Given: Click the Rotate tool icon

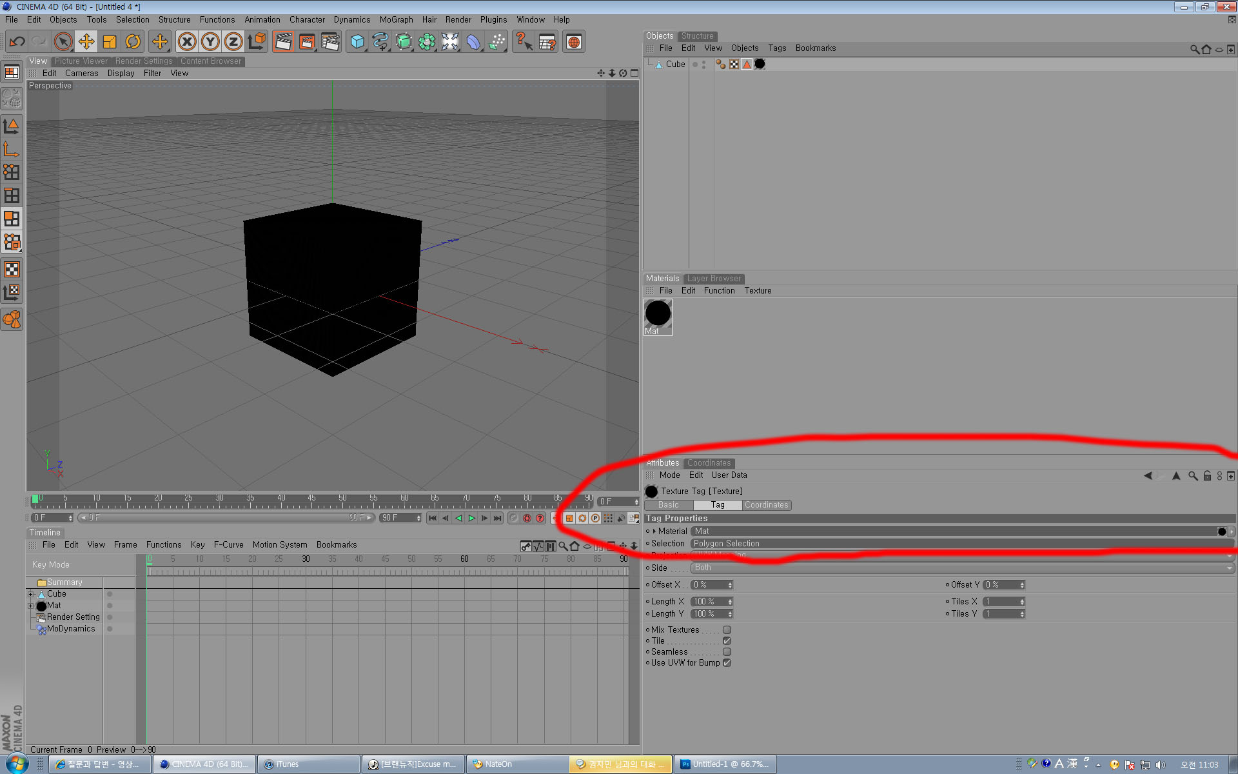Looking at the screenshot, I should point(132,41).
